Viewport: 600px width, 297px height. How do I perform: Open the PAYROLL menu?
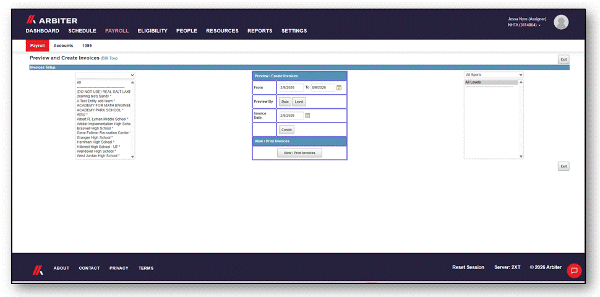[x=117, y=31]
